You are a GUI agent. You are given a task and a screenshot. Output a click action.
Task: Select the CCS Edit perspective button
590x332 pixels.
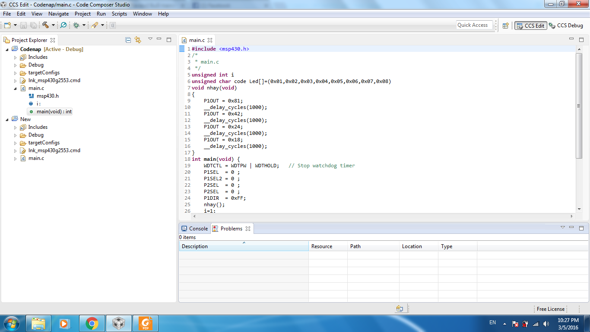(531, 26)
